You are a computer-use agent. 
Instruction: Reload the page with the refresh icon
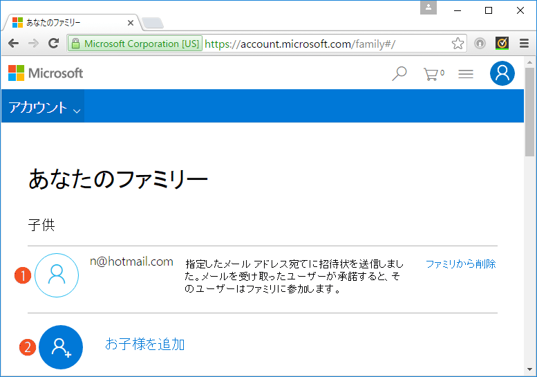pyautogui.click(x=53, y=43)
